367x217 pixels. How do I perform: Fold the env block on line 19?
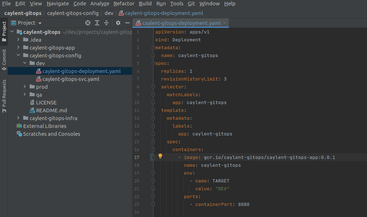[x=153, y=173]
